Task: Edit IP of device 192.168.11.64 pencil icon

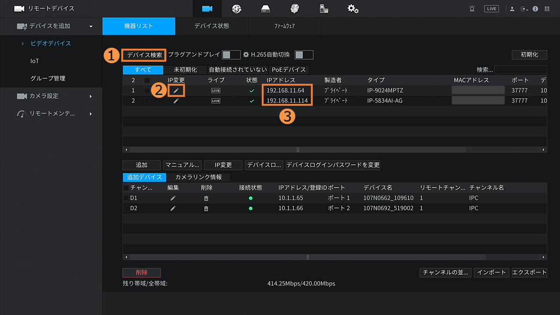Action: pyautogui.click(x=176, y=90)
